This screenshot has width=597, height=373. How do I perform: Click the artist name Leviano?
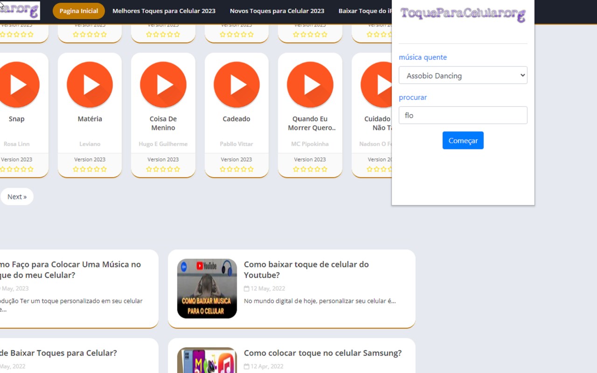pos(90,144)
